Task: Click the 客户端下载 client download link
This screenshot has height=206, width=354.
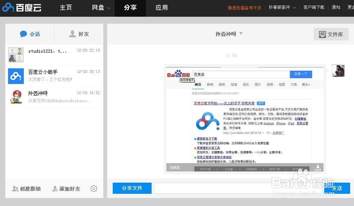Action: click(x=314, y=7)
